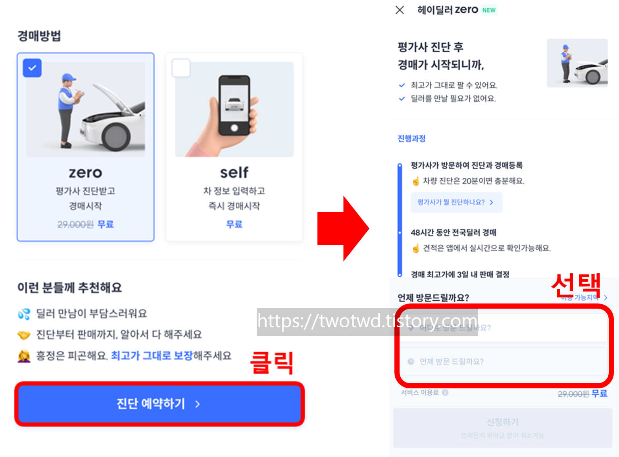Close the 헤이딜러 zero panel with X
Screen dimensions: 619x457
[400, 10]
